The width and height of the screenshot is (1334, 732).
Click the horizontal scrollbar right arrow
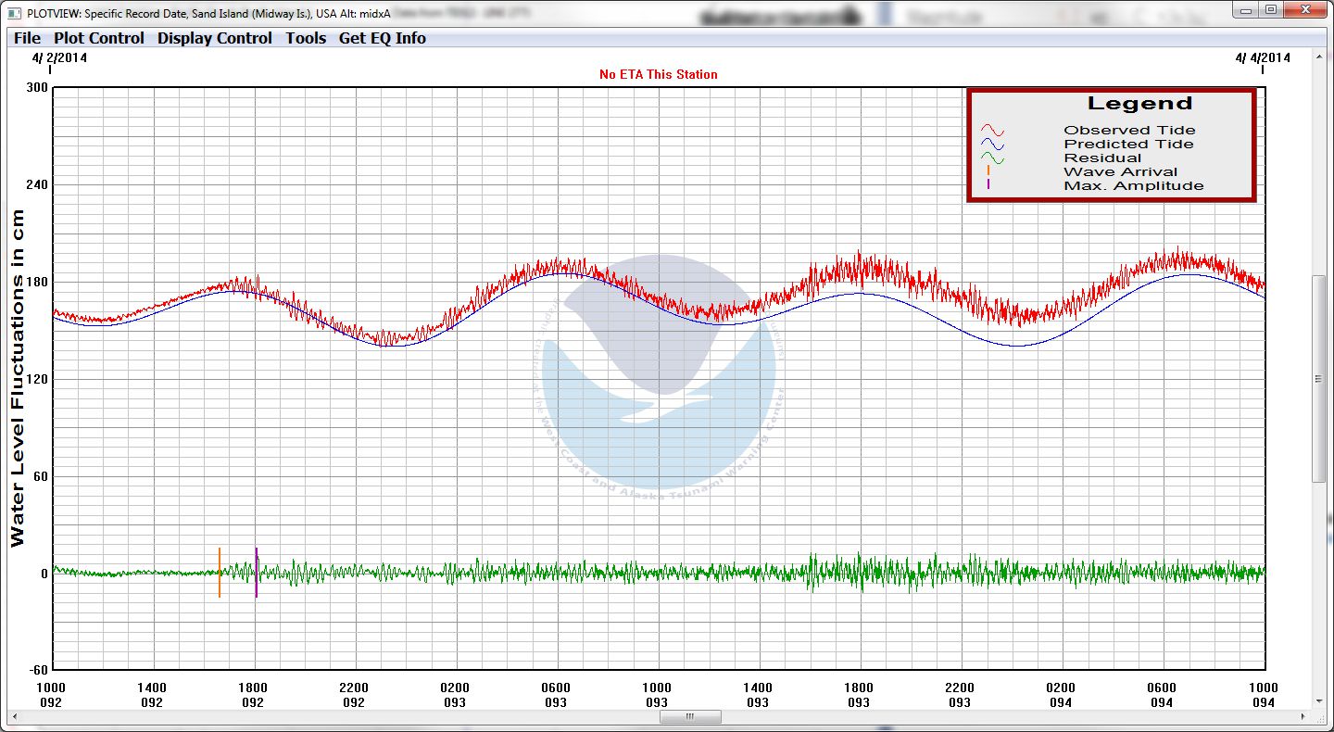point(1303,717)
